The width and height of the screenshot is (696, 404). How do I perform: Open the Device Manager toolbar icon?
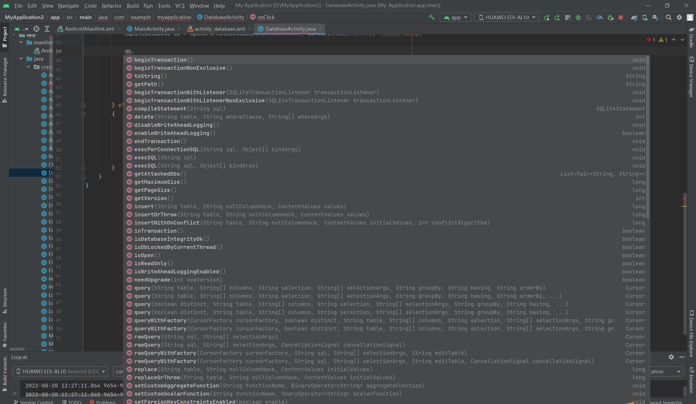point(645,17)
